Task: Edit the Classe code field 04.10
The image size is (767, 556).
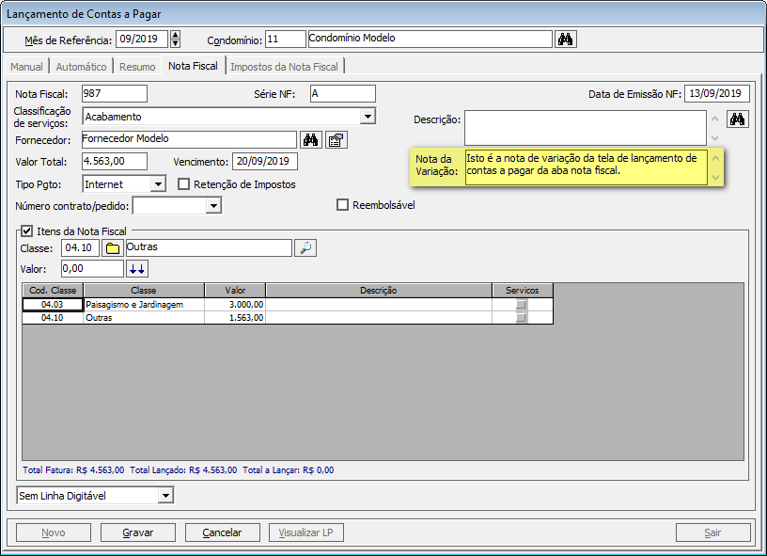Action: (x=80, y=247)
